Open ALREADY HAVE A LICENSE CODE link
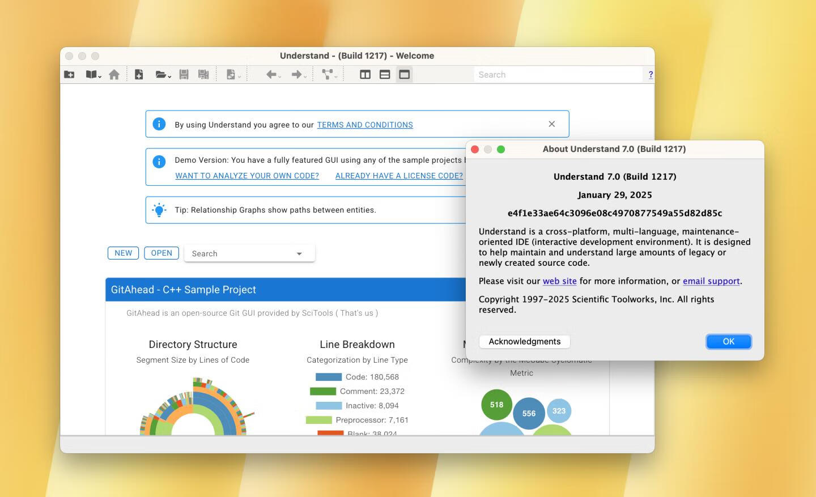Screen dimensions: 816x497 click(x=399, y=176)
